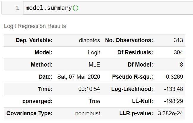Viewport: 193px width, 123px height.
Task: Select the LLR p-value 3.382e-24
Action: (x=170, y=113)
